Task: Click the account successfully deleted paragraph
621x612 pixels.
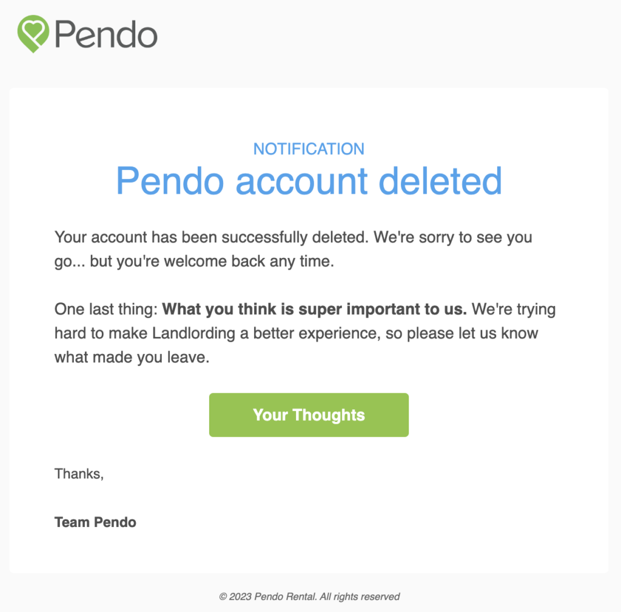Action: tap(293, 250)
